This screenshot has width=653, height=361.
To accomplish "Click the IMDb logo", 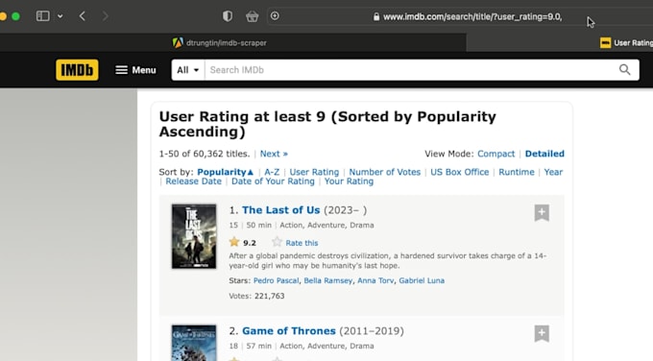I will pos(77,70).
